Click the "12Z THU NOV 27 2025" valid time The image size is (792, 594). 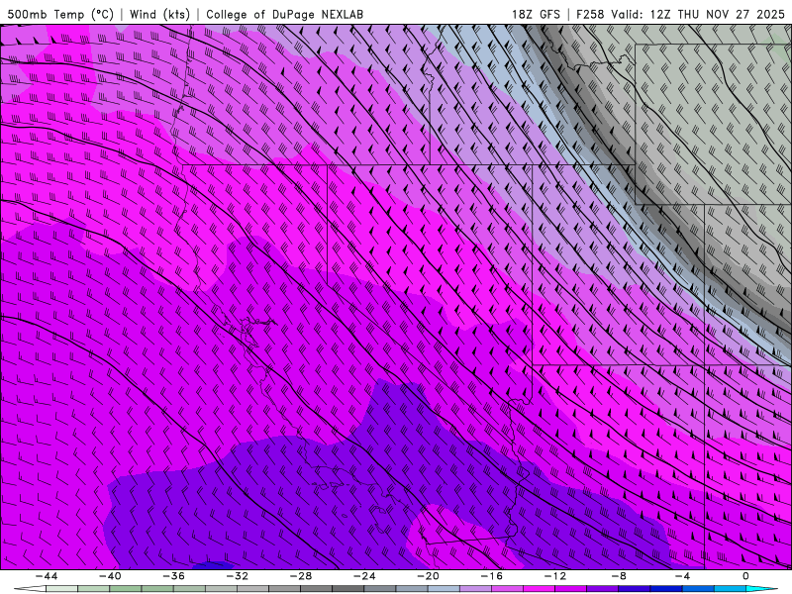click(717, 14)
